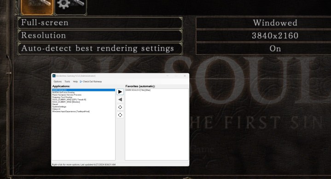Open the Options menu

coord(58,82)
